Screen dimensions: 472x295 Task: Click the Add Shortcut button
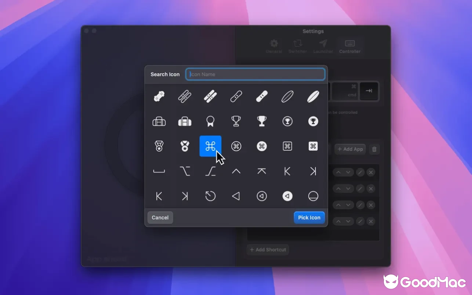[268, 250]
